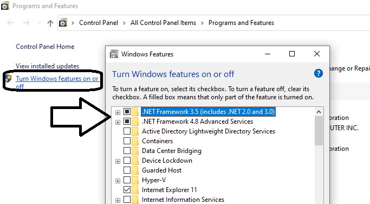Screen dimensions: 370x204
Task: Click folder icon beside Hyper-V
Action: coord(135,180)
